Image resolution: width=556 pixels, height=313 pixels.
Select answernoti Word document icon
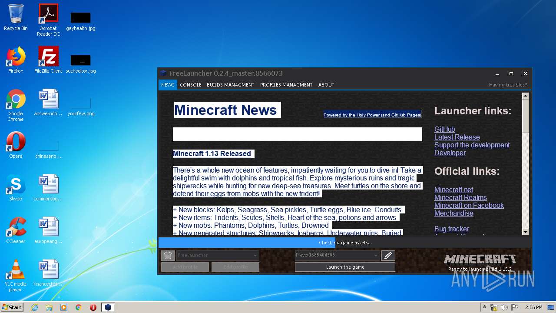48,103
